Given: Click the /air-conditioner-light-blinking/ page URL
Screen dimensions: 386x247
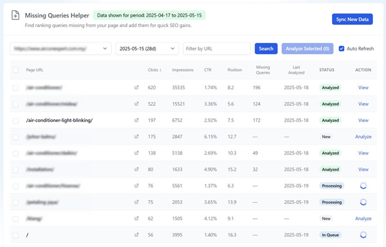Looking at the screenshot, I should pyautogui.click(x=59, y=121).
